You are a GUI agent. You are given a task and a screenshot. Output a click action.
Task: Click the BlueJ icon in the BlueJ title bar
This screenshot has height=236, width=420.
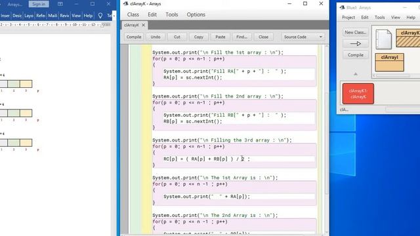(342, 7)
